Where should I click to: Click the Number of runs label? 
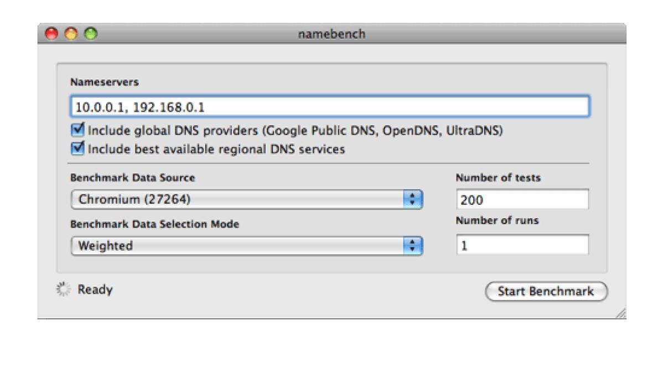(x=497, y=220)
